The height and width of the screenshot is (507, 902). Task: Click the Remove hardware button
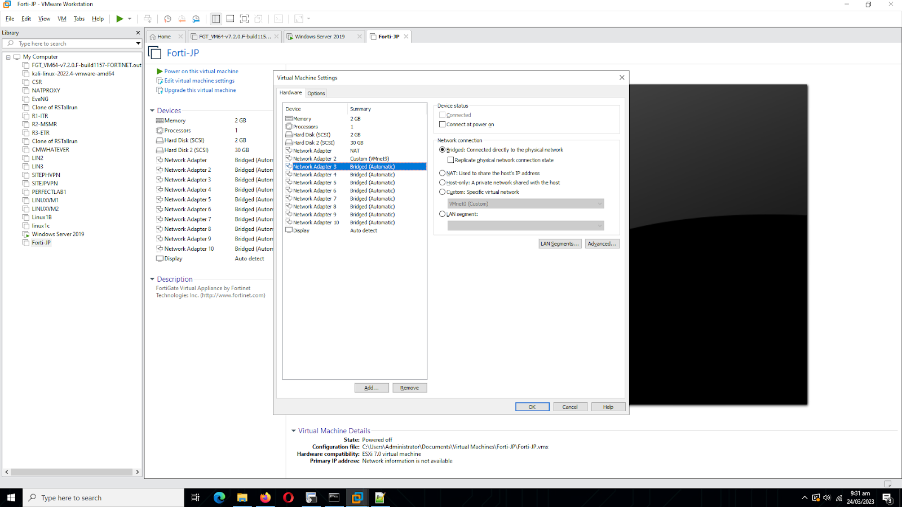410,388
